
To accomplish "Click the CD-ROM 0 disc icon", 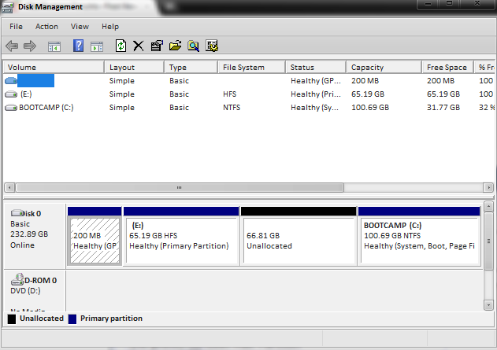I will coord(17,279).
